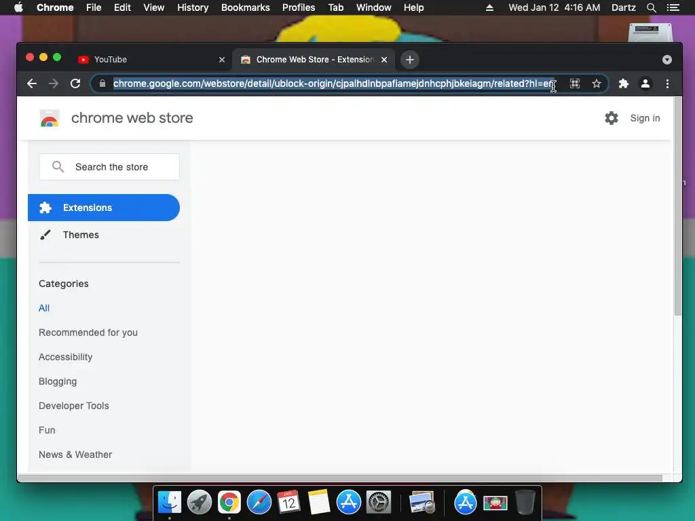The image size is (695, 521).
Task: Open the Blogging category
Action: click(58, 381)
